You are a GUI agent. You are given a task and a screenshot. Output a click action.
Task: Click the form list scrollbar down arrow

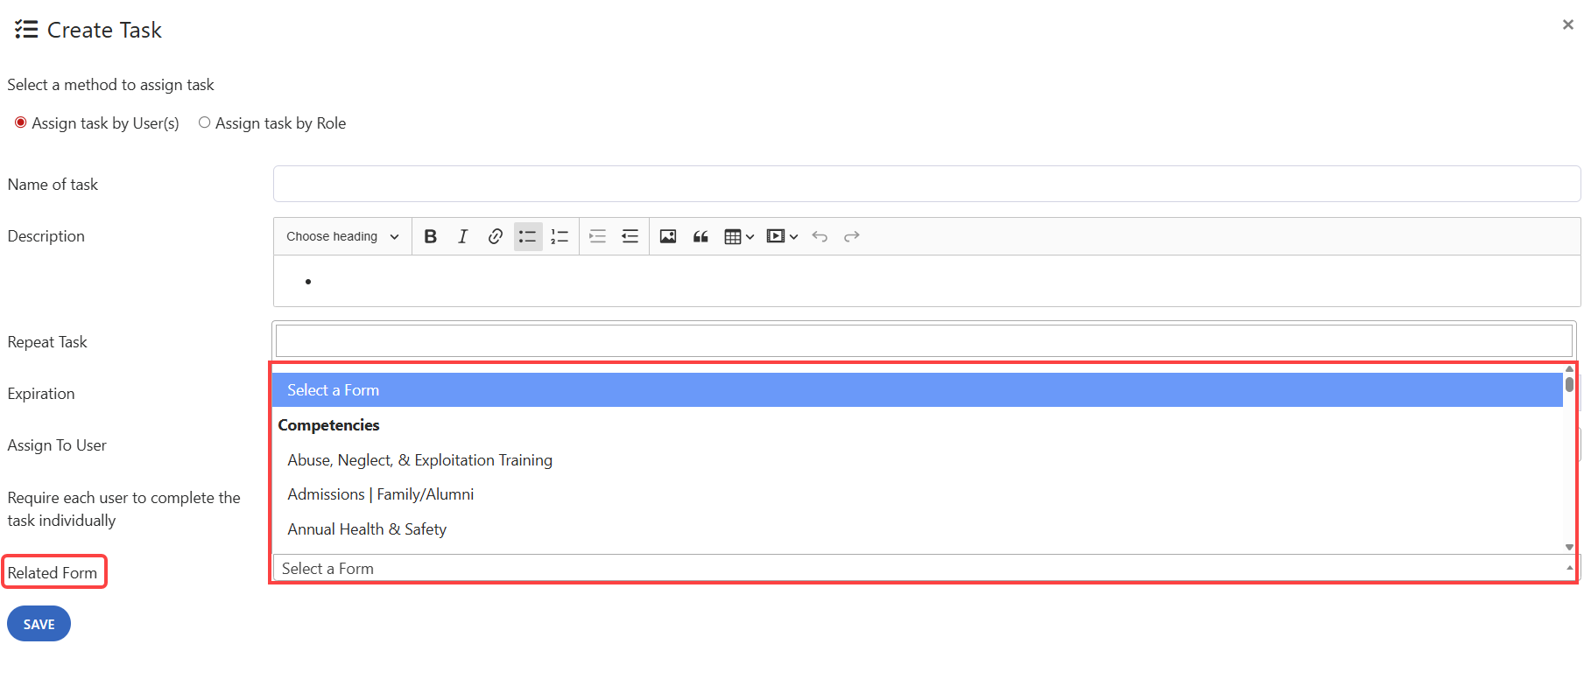(x=1569, y=547)
